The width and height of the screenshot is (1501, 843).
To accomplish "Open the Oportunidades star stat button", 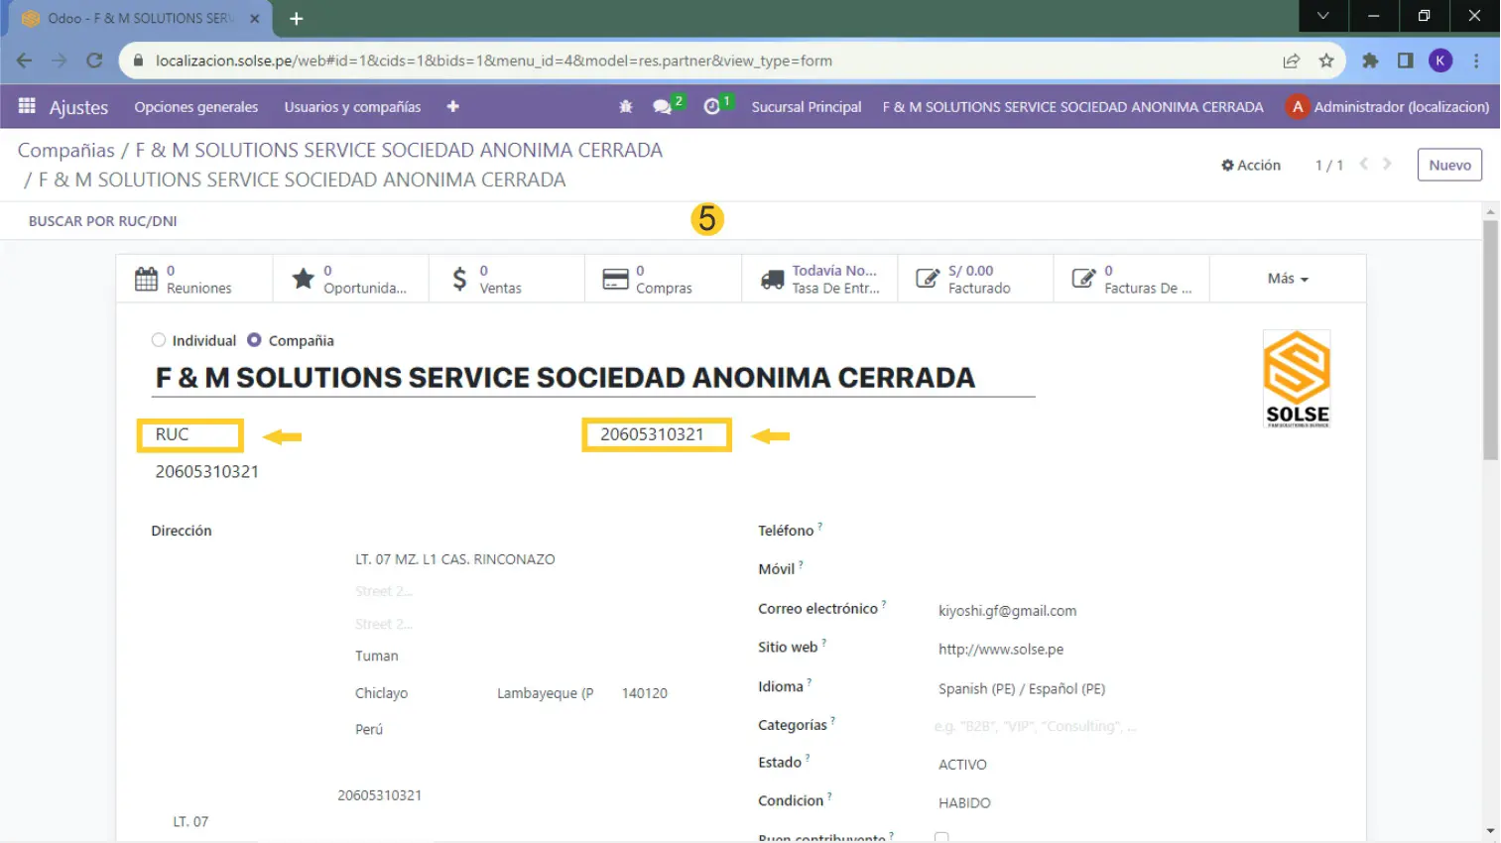I will click(x=350, y=279).
